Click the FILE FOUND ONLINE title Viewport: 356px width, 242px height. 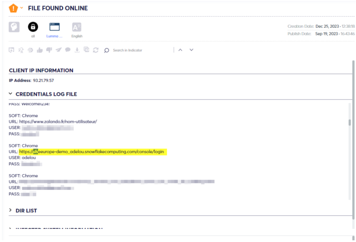(58, 8)
